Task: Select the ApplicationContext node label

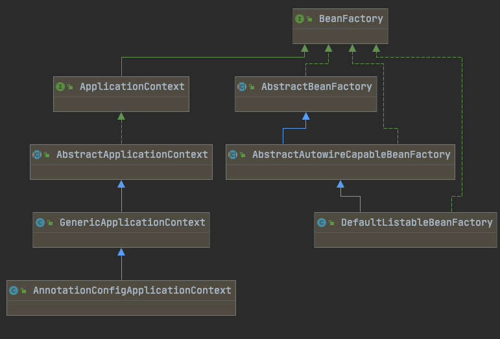Action: [132, 87]
